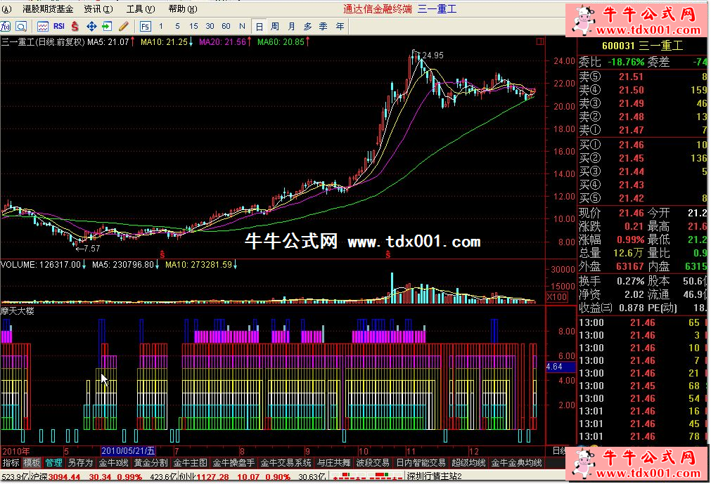This screenshot has width=711, height=484.
Task: Click the magnifier zoom-view toolbar icon
Action: 21,27
